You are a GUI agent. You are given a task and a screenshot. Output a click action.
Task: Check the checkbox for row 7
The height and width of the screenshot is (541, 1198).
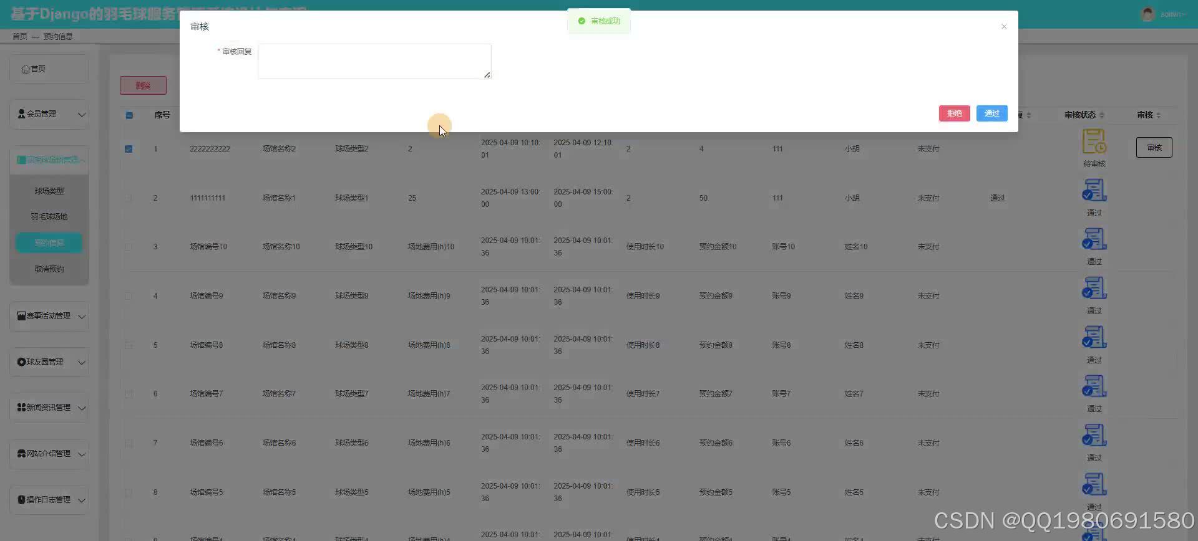pyautogui.click(x=129, y=443)
